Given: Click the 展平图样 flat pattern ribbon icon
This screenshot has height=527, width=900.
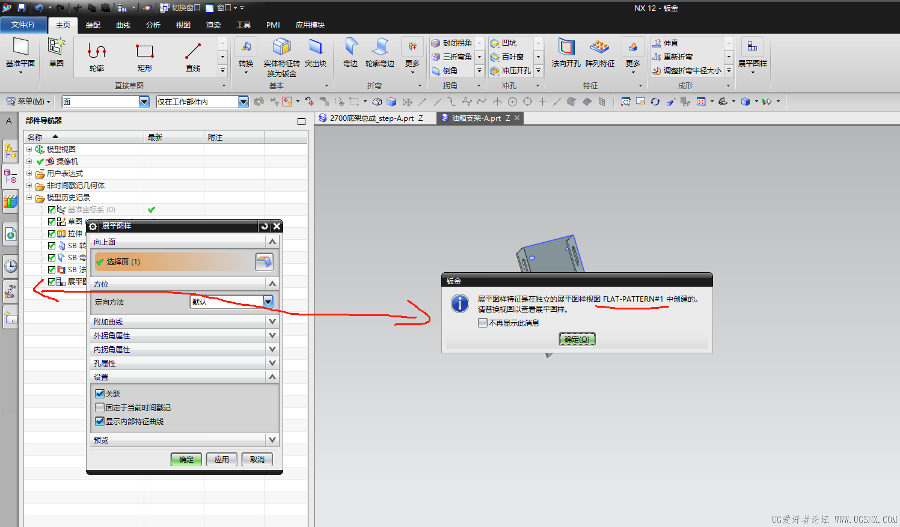Looking at the screenshot, I should pos(752,47).
